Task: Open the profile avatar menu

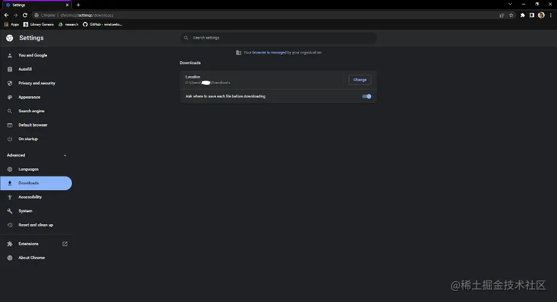Action: click(541, 15)
